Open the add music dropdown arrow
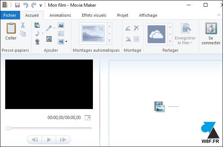223x147 pixels. (x=42, y=33)
